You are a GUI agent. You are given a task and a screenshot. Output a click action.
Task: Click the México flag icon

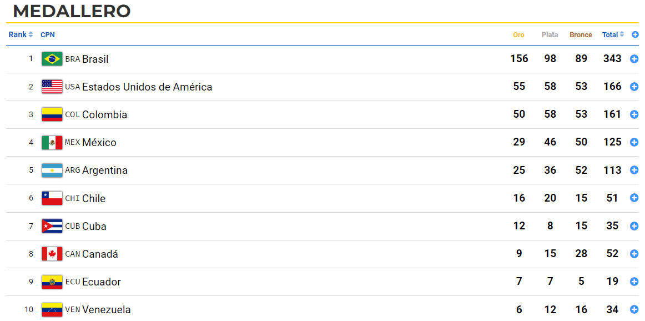(52, 142)
